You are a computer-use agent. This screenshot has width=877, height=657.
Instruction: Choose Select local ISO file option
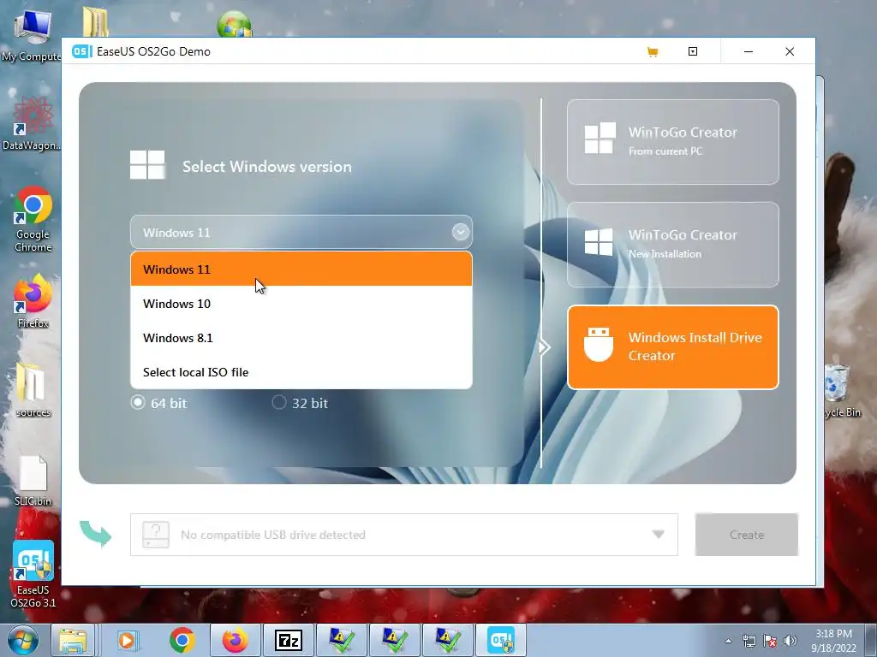click(301, 372)
